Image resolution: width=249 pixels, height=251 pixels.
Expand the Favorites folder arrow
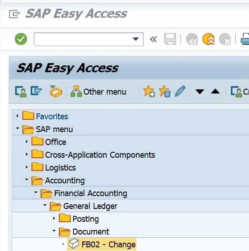(17, 116)
